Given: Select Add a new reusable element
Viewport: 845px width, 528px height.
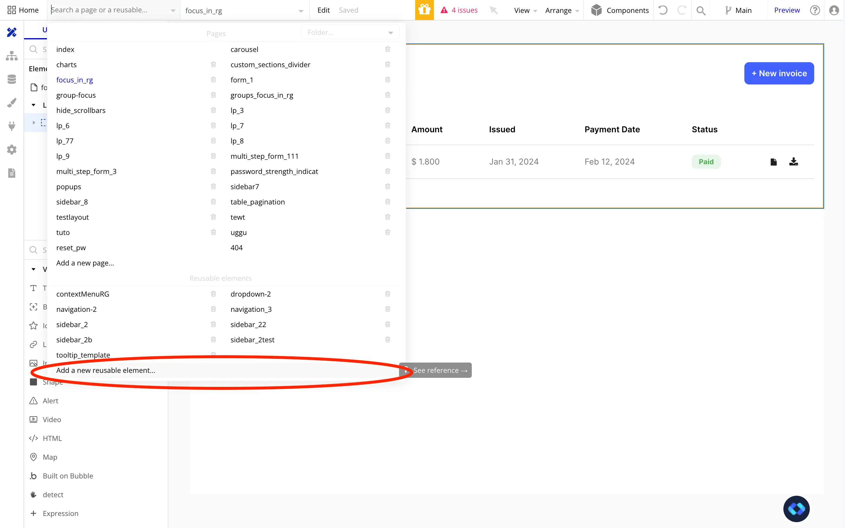Looking at the screenshot, I should (106, 370).
